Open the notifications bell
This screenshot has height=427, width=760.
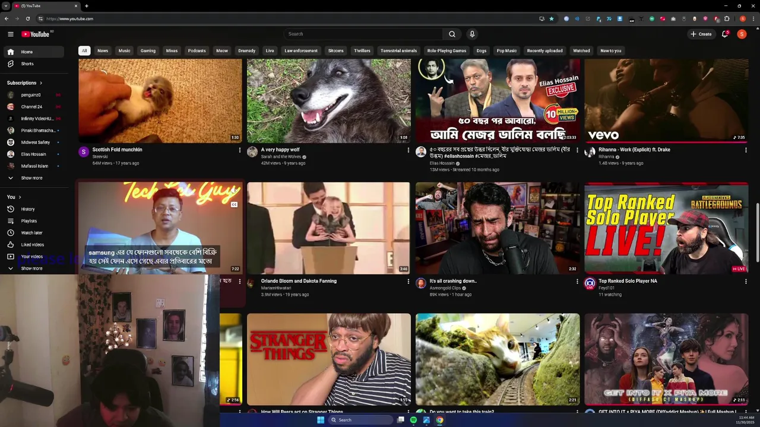[725, 34]
